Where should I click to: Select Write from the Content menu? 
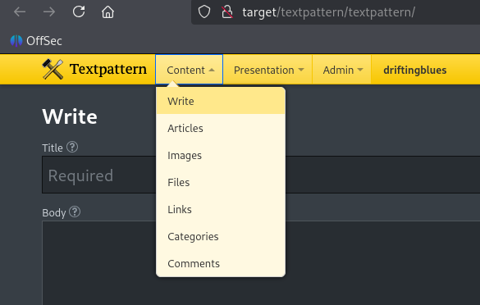pos(221,101)
